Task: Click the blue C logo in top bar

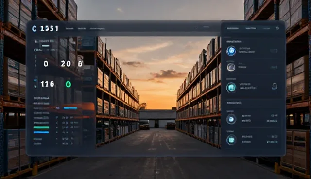Action: click(x=35, y=29)
